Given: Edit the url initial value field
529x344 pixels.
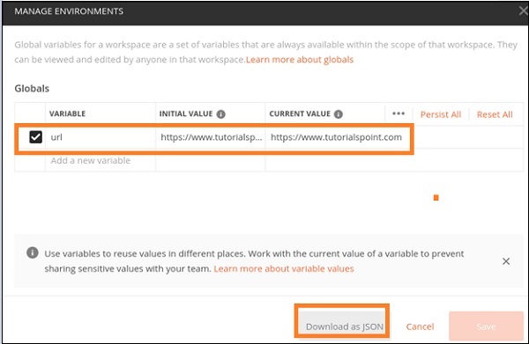Looking at the screenshot, I should tap(211, 137).
